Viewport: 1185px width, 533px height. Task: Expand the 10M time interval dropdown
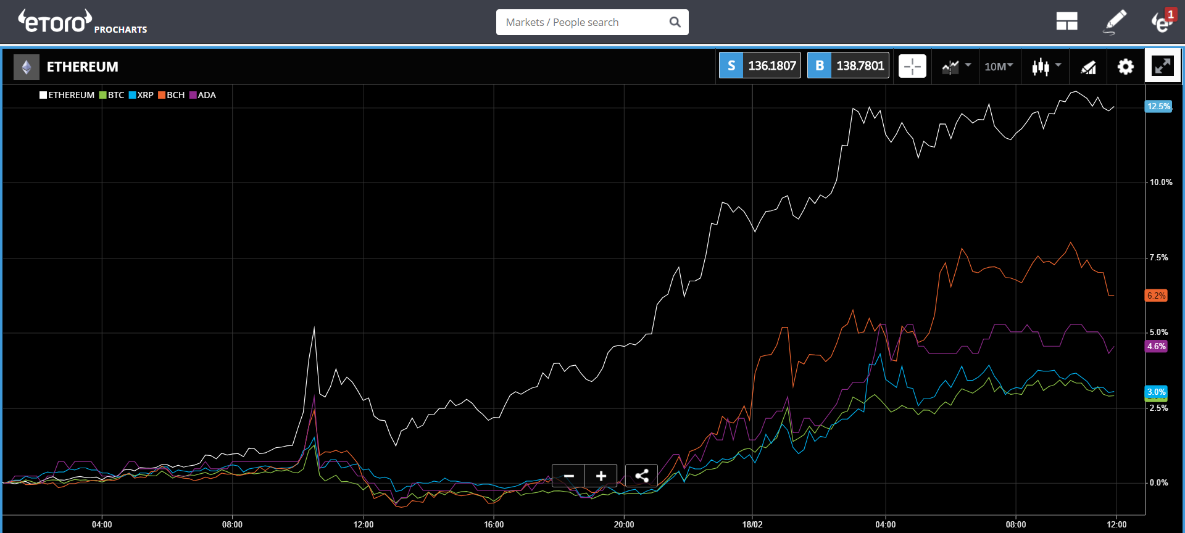[998, 67]
